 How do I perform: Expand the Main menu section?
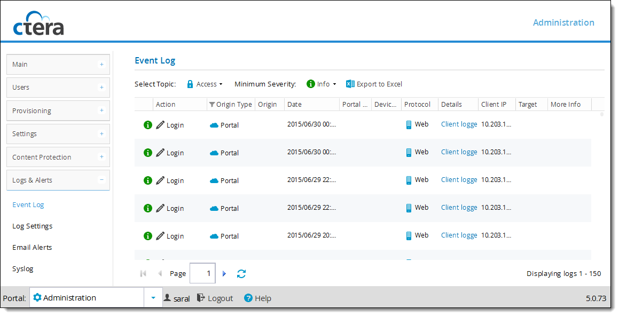tap(101, 64)
